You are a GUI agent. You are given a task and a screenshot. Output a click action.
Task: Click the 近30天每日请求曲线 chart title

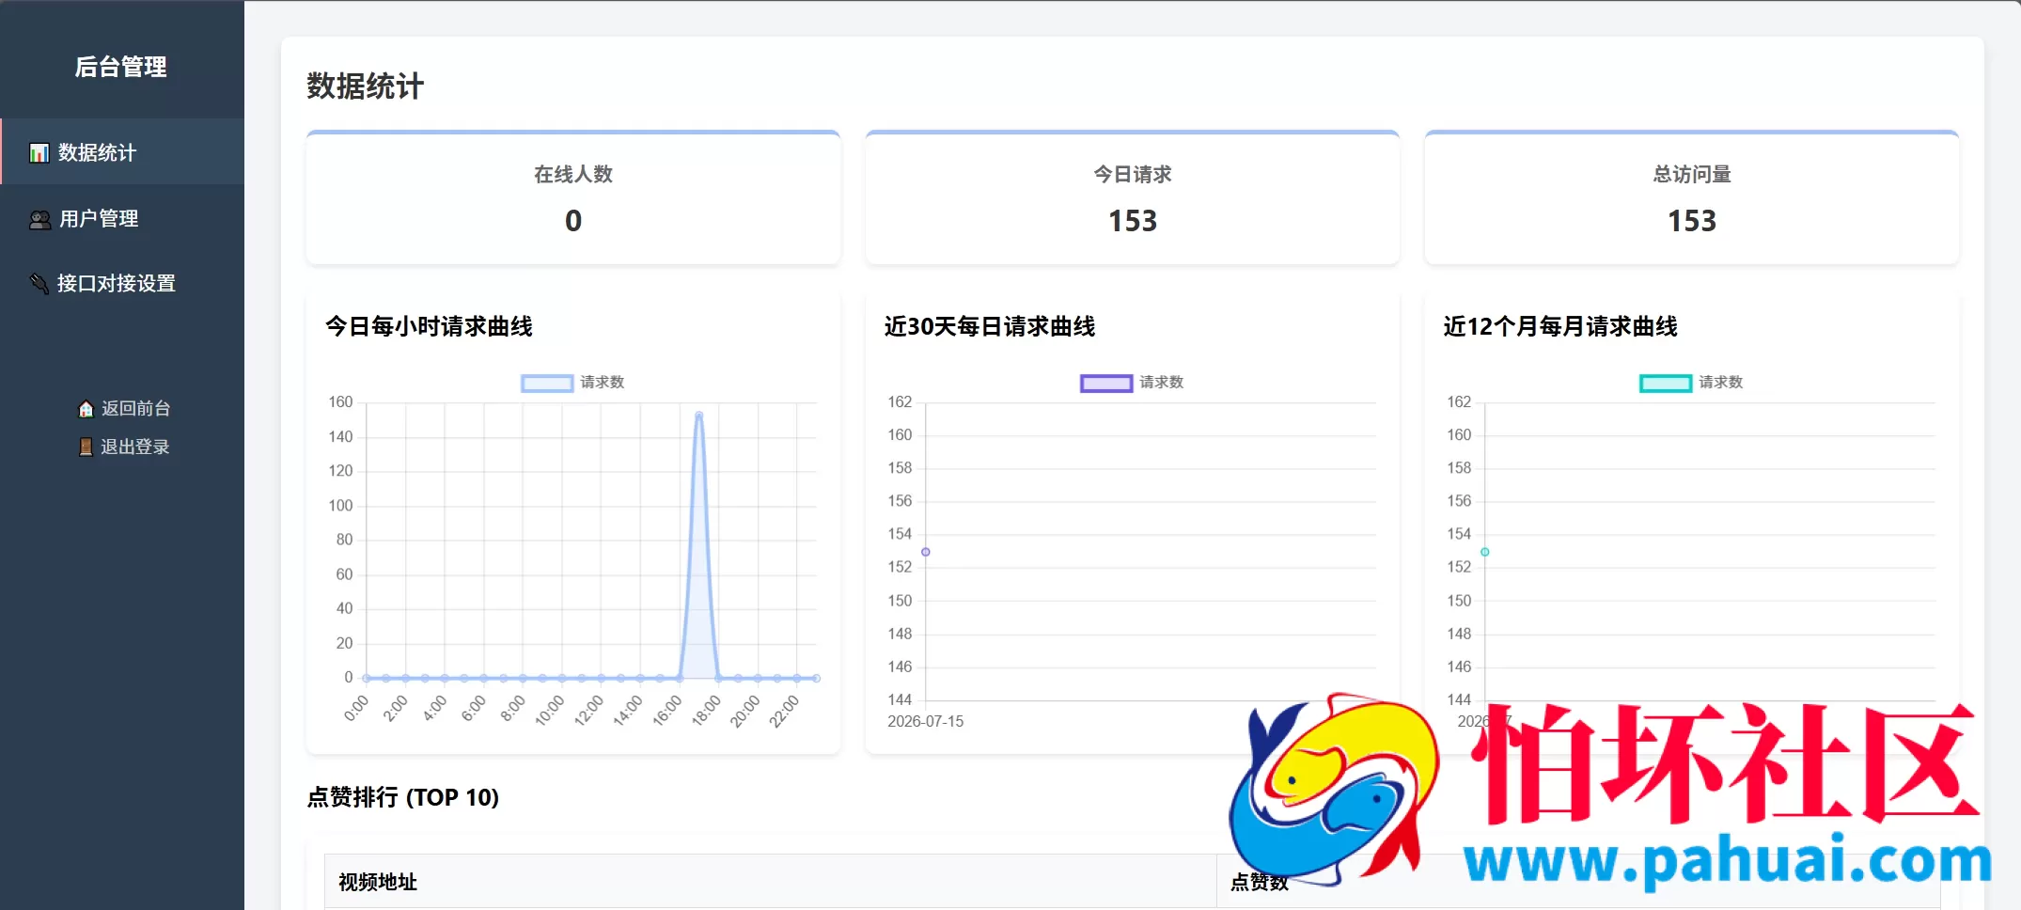[x=990, y=326]
